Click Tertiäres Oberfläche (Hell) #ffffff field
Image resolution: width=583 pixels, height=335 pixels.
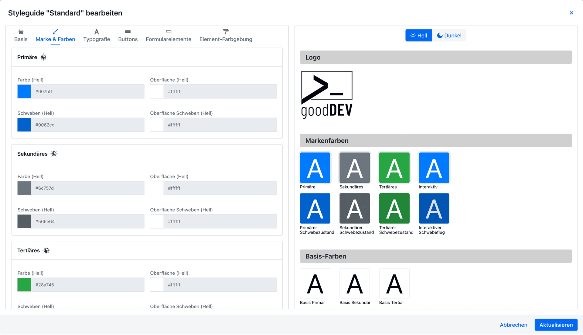tap(220, 285)
